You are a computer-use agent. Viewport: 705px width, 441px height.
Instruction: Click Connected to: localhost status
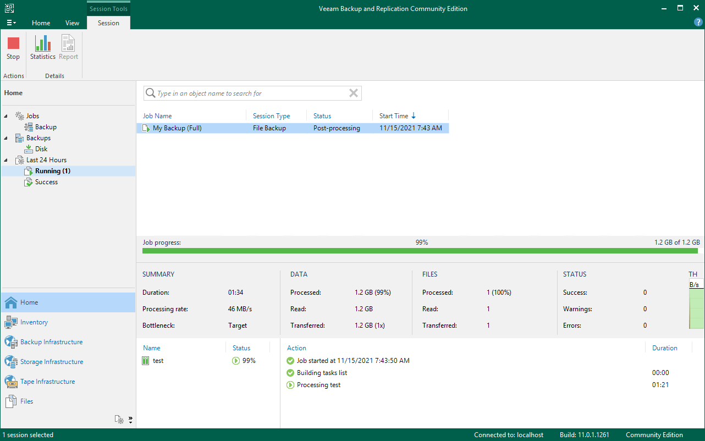pos(509,435)
